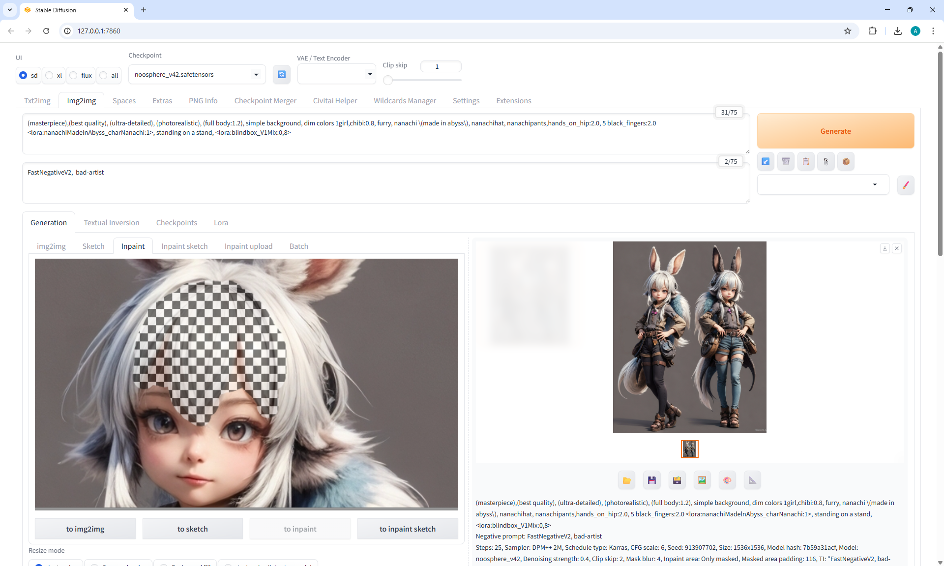Open the noosphere_v42 checkpoint dropdown
944x566 pixels.
pyautogui.click(x=197, y=74)
